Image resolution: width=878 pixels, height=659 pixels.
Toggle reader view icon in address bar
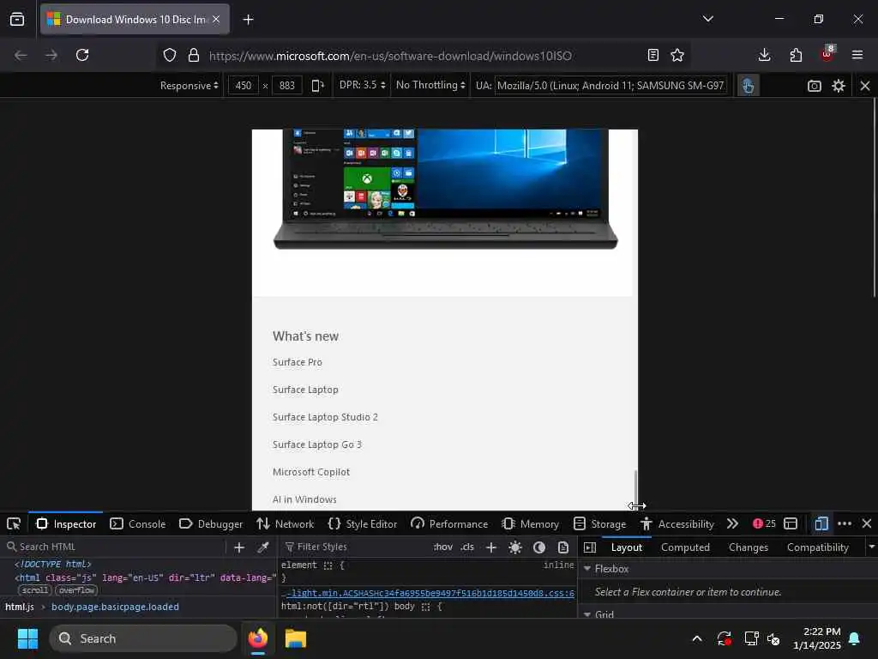652,55
